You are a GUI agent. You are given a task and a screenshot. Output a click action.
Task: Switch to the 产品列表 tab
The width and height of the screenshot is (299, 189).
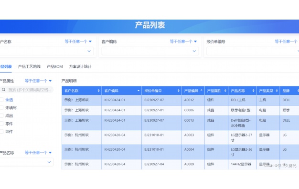pos(6,66)
